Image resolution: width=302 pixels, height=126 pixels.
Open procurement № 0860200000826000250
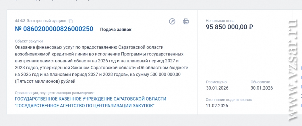click(x=54, y=29)
